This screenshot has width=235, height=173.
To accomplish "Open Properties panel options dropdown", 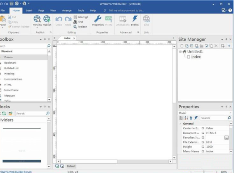I will [x=222, y=107].
